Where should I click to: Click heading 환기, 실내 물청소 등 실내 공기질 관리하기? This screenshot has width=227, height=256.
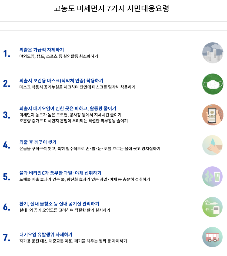(59, 204)
